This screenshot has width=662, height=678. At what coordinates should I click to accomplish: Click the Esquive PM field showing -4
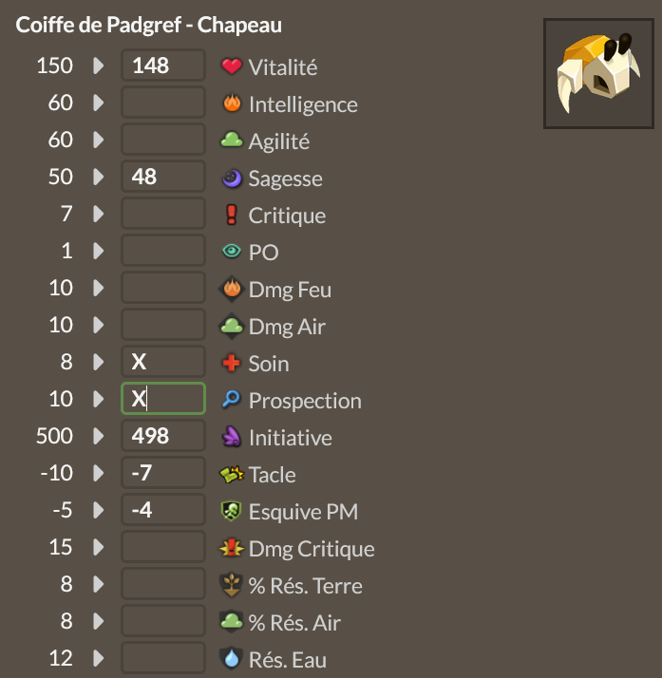click(x=163, y=511)
